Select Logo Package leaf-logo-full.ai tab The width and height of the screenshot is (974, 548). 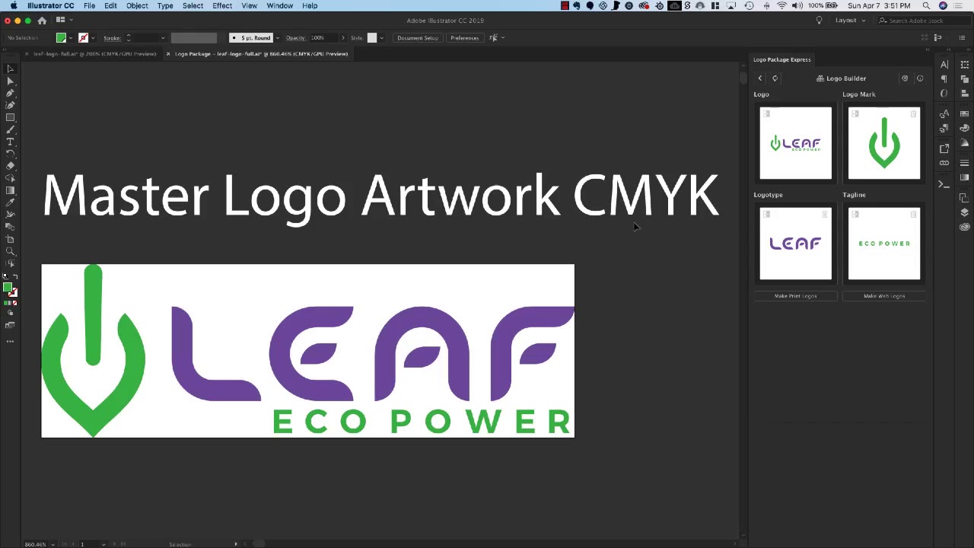[x=261, y=54]
